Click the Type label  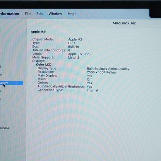(36, 43)
